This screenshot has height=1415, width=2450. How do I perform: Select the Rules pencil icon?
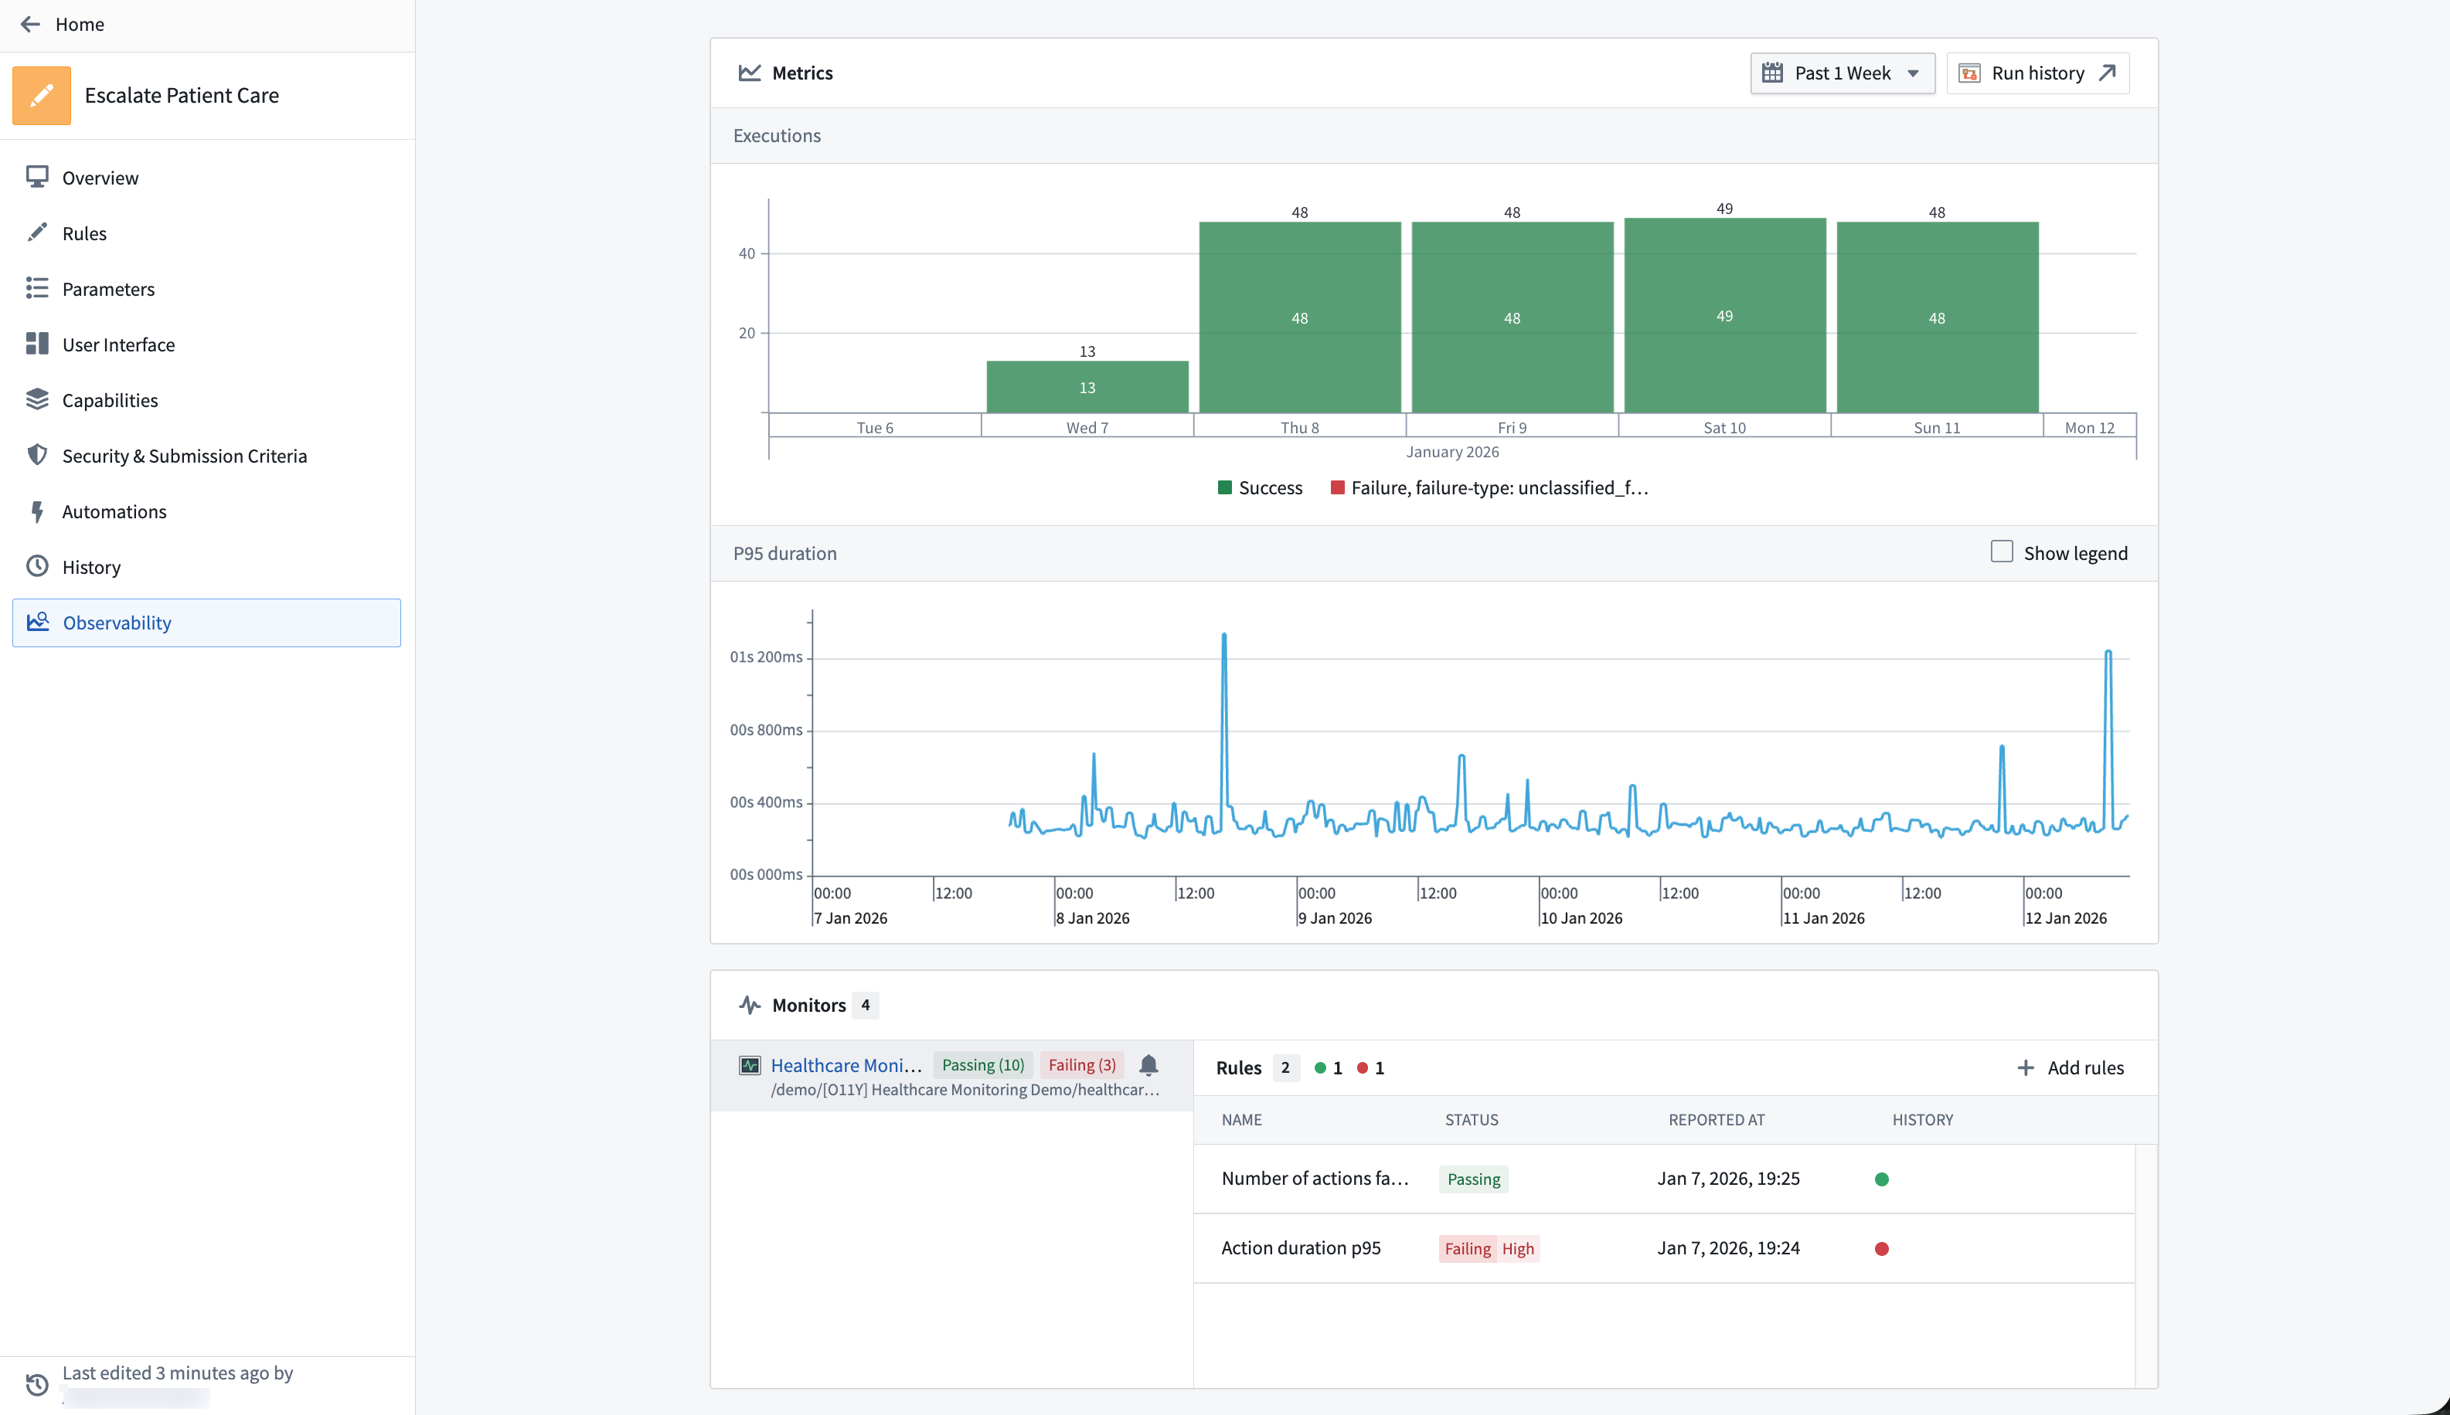[37, 233]
